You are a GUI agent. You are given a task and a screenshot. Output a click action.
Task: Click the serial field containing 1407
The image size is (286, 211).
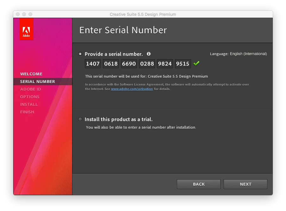click(x=93, y=64)
